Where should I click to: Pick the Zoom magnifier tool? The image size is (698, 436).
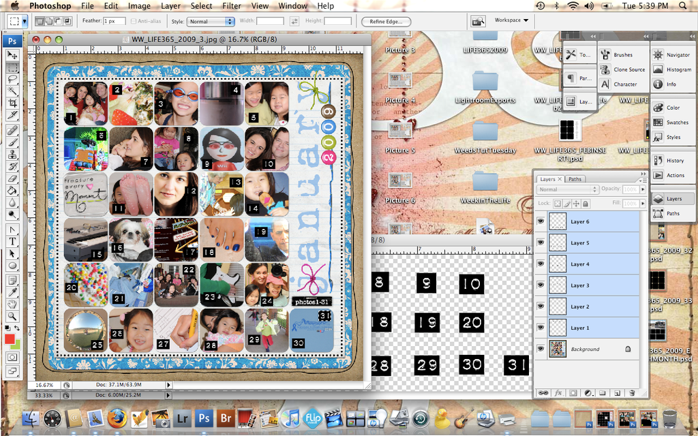12,316
